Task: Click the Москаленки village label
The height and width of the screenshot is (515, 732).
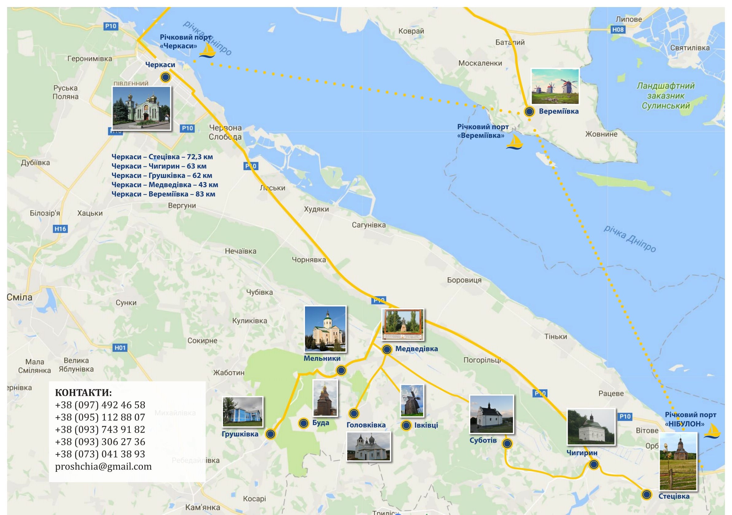Action: click(480, 63)
